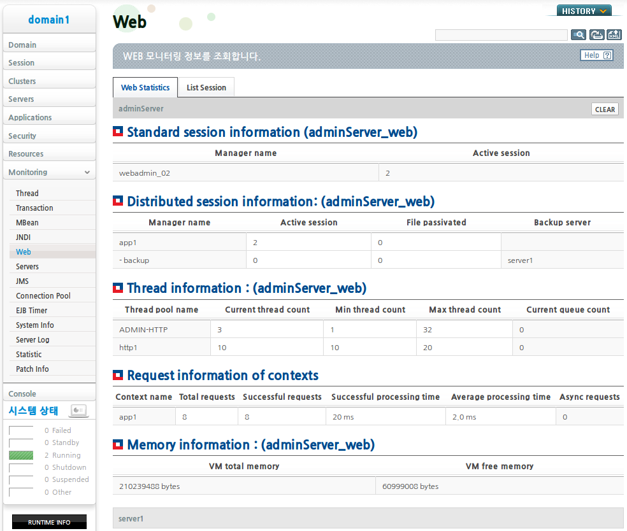Select Patch Info under Monitoring
Viewport: 627px width, 531px height.
tap(52, 369)
